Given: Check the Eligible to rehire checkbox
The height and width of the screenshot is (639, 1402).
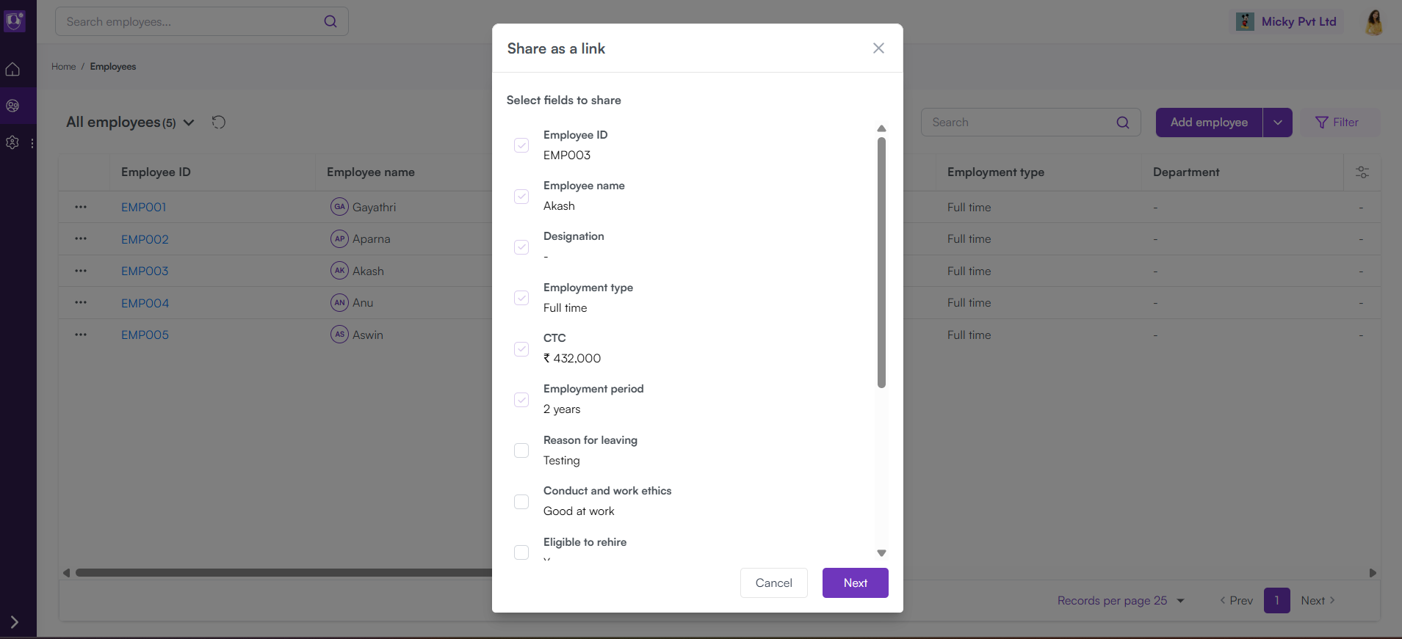Looking at the screenshot, I should (x=521, y=552).
